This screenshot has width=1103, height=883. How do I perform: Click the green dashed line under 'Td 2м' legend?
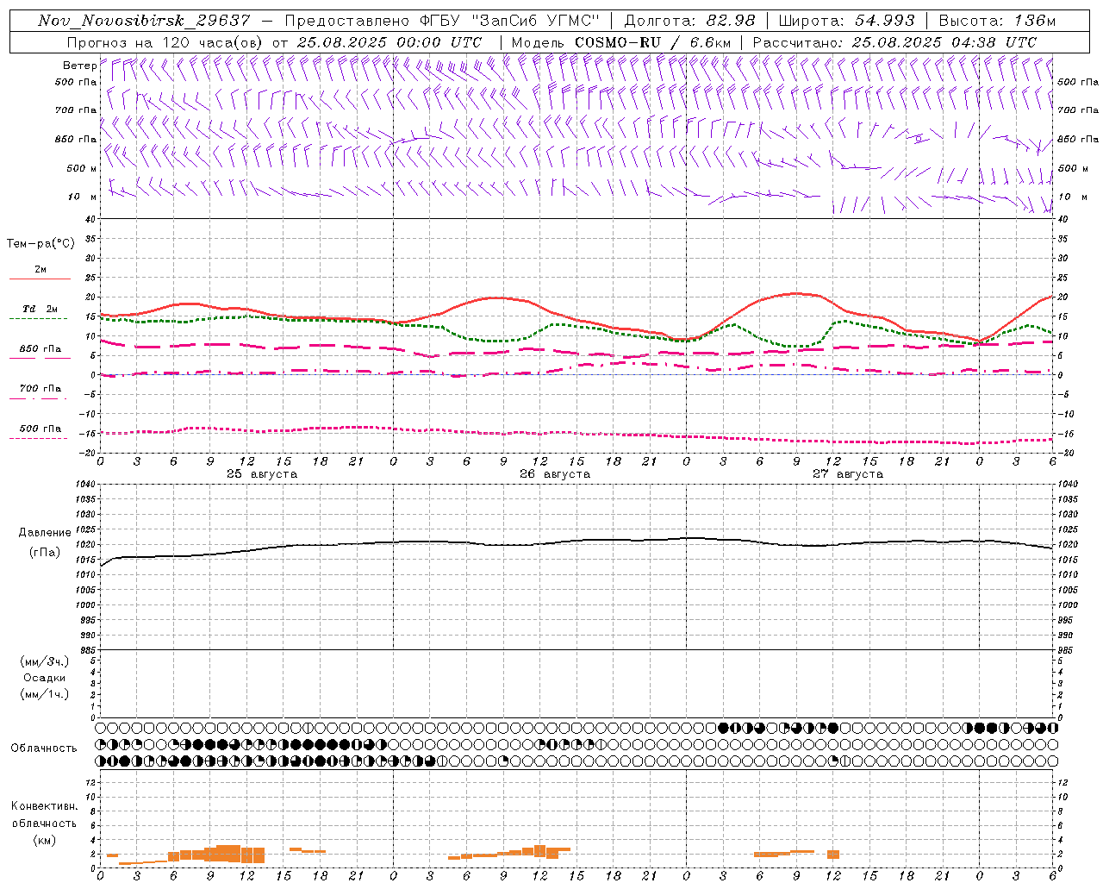(x=38, y=319)
